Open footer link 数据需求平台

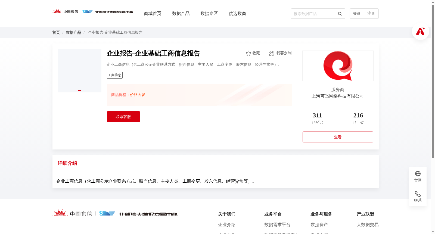point(277,225)
